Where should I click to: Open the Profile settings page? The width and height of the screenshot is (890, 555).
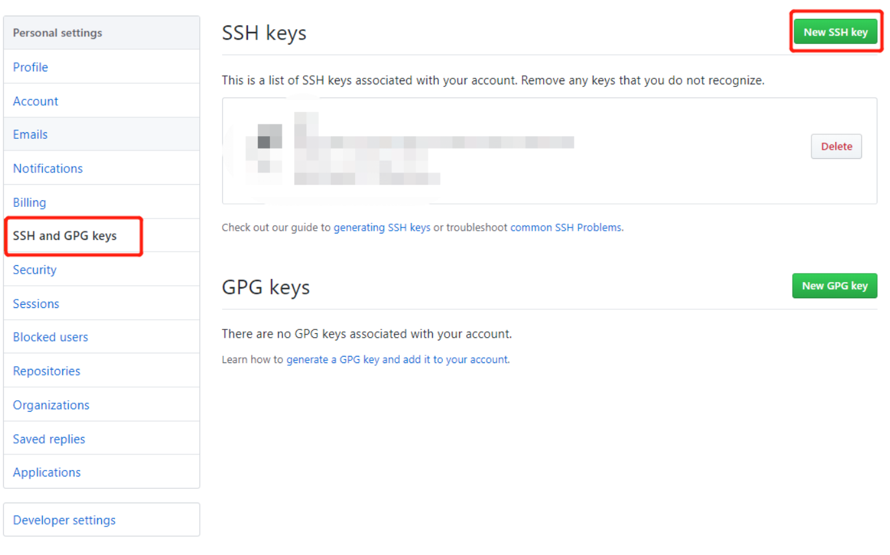point(101,67)
